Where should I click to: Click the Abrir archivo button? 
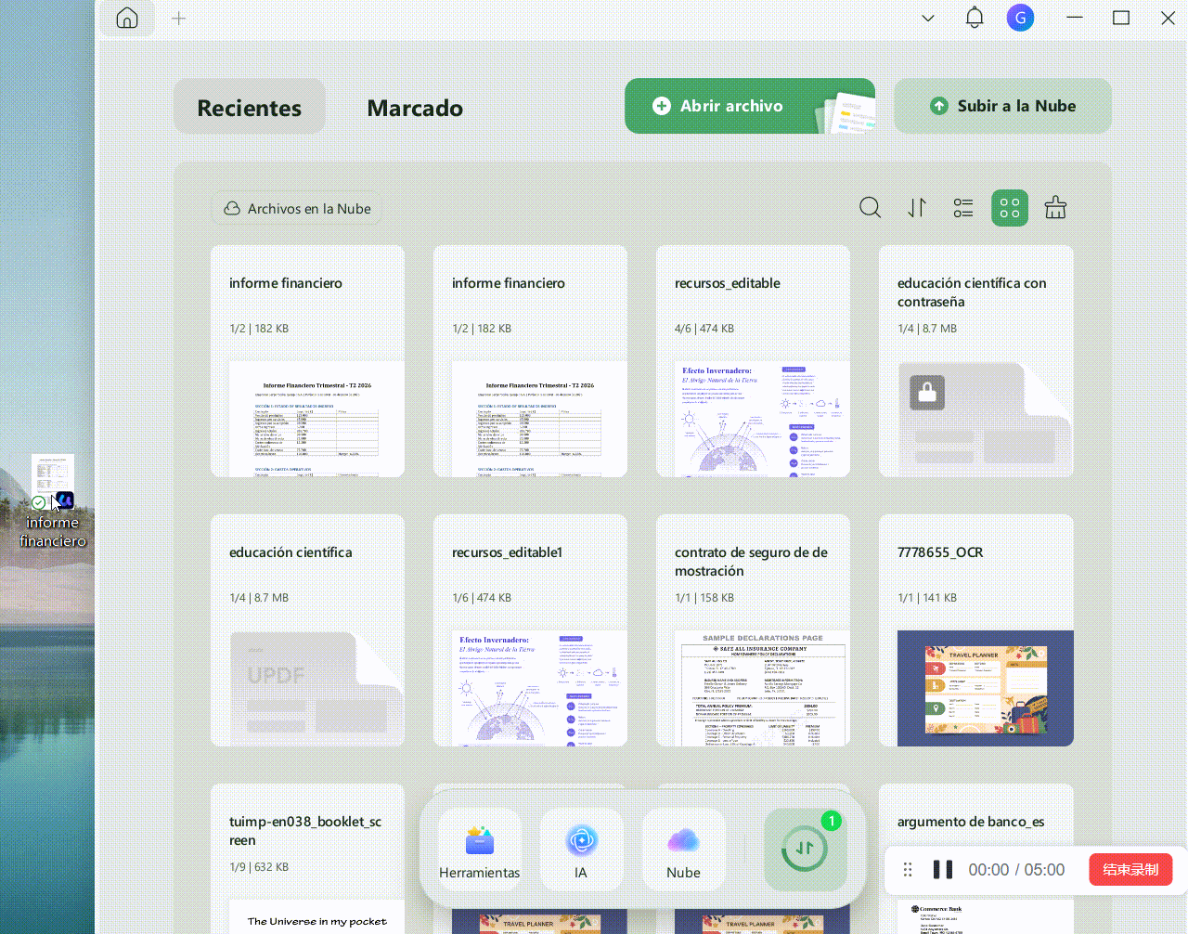coord(750,106)
